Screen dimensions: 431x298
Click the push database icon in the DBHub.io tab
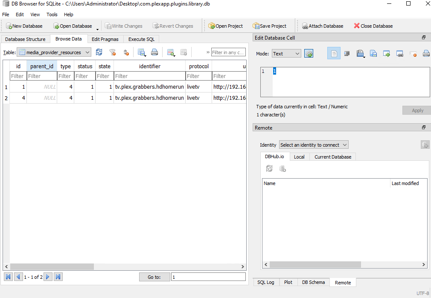coord(282,168)
